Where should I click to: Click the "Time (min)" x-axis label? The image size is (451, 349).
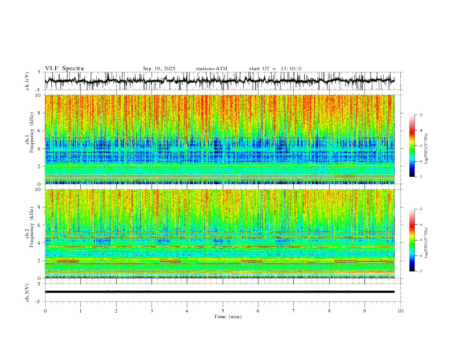coord(228,316)
